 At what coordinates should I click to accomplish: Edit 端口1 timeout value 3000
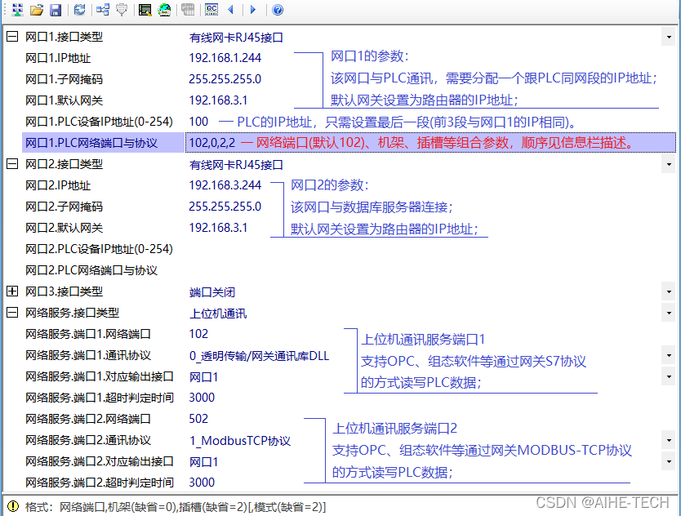click(202, 398)
